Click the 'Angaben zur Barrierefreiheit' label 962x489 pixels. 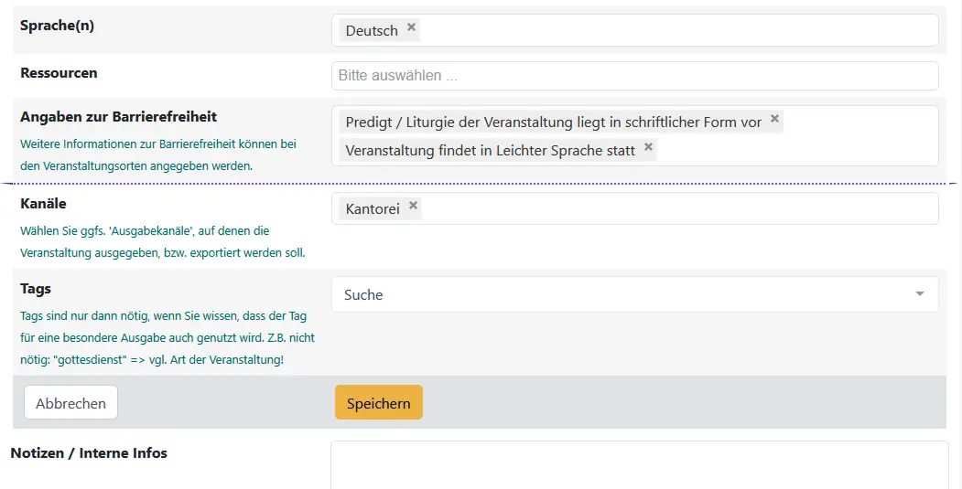pyautogui.click(x=118, y=117)
